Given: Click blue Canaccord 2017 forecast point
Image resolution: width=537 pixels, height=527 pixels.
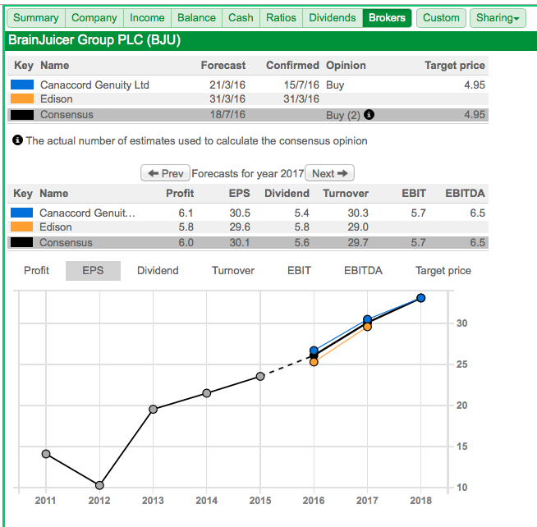Looking at the screenshot, I should click(368, 319).
